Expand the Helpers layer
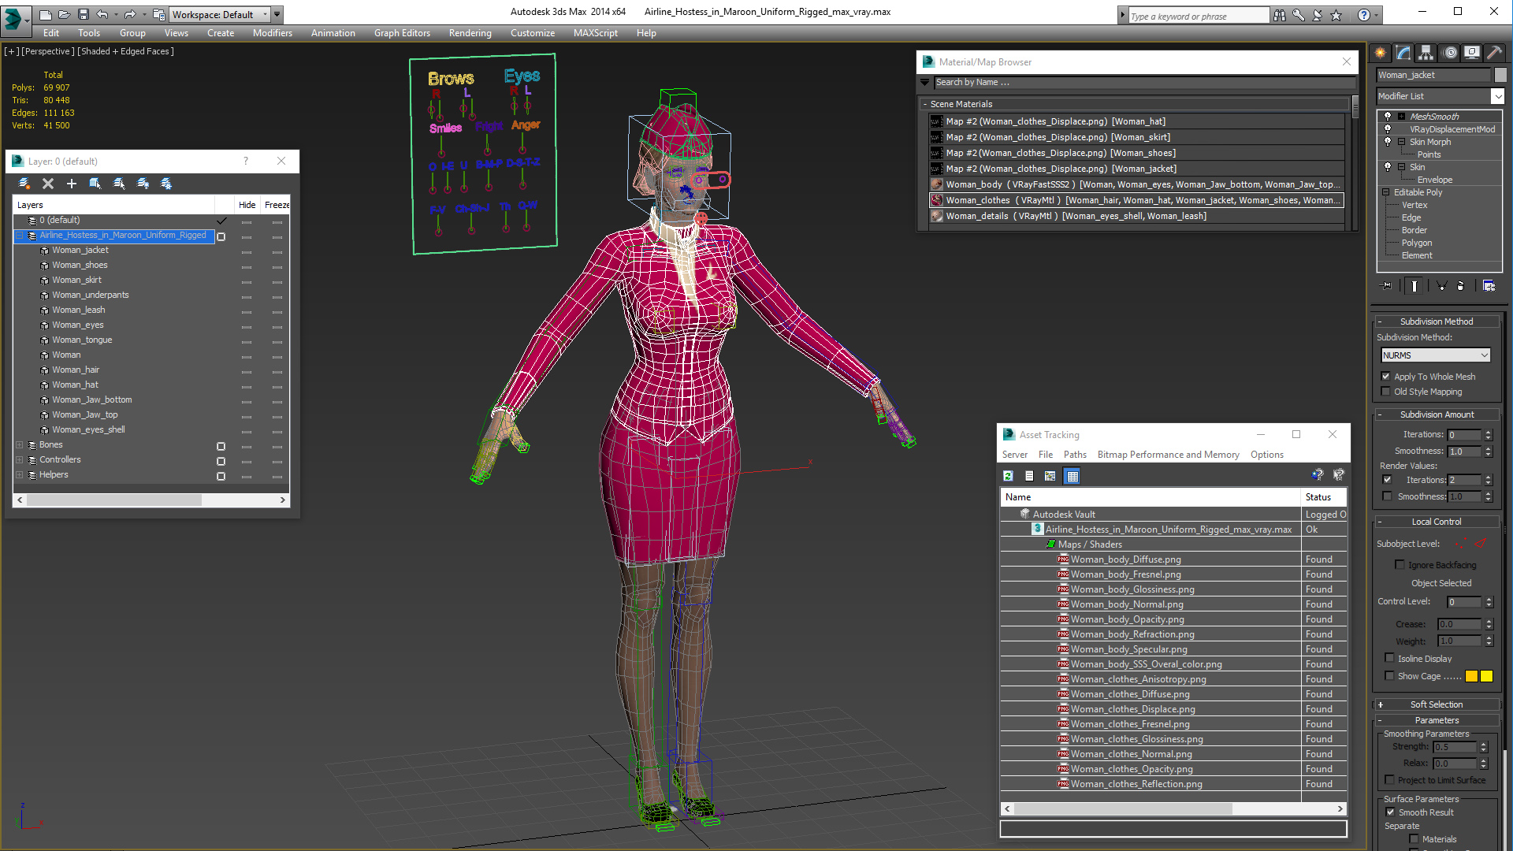1513x851 pixels. coord(20,475)
